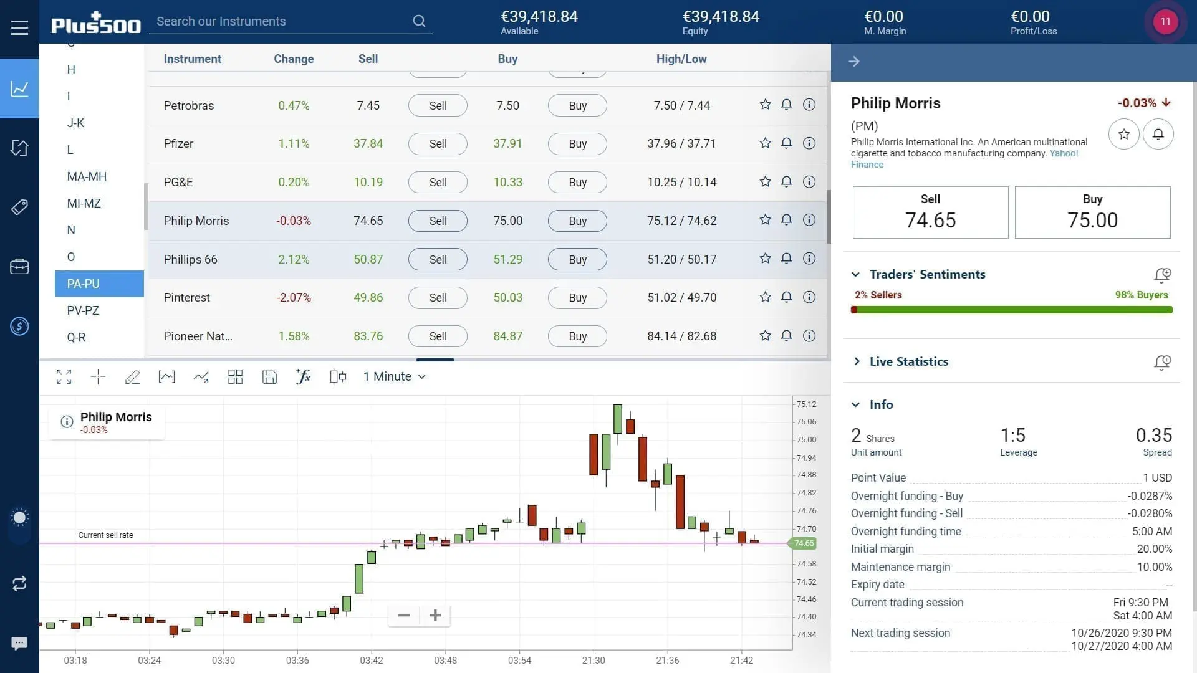This screenshot has width=1197, height=673.
Task: Click the Plus500 logo
Action: point(96,23)
